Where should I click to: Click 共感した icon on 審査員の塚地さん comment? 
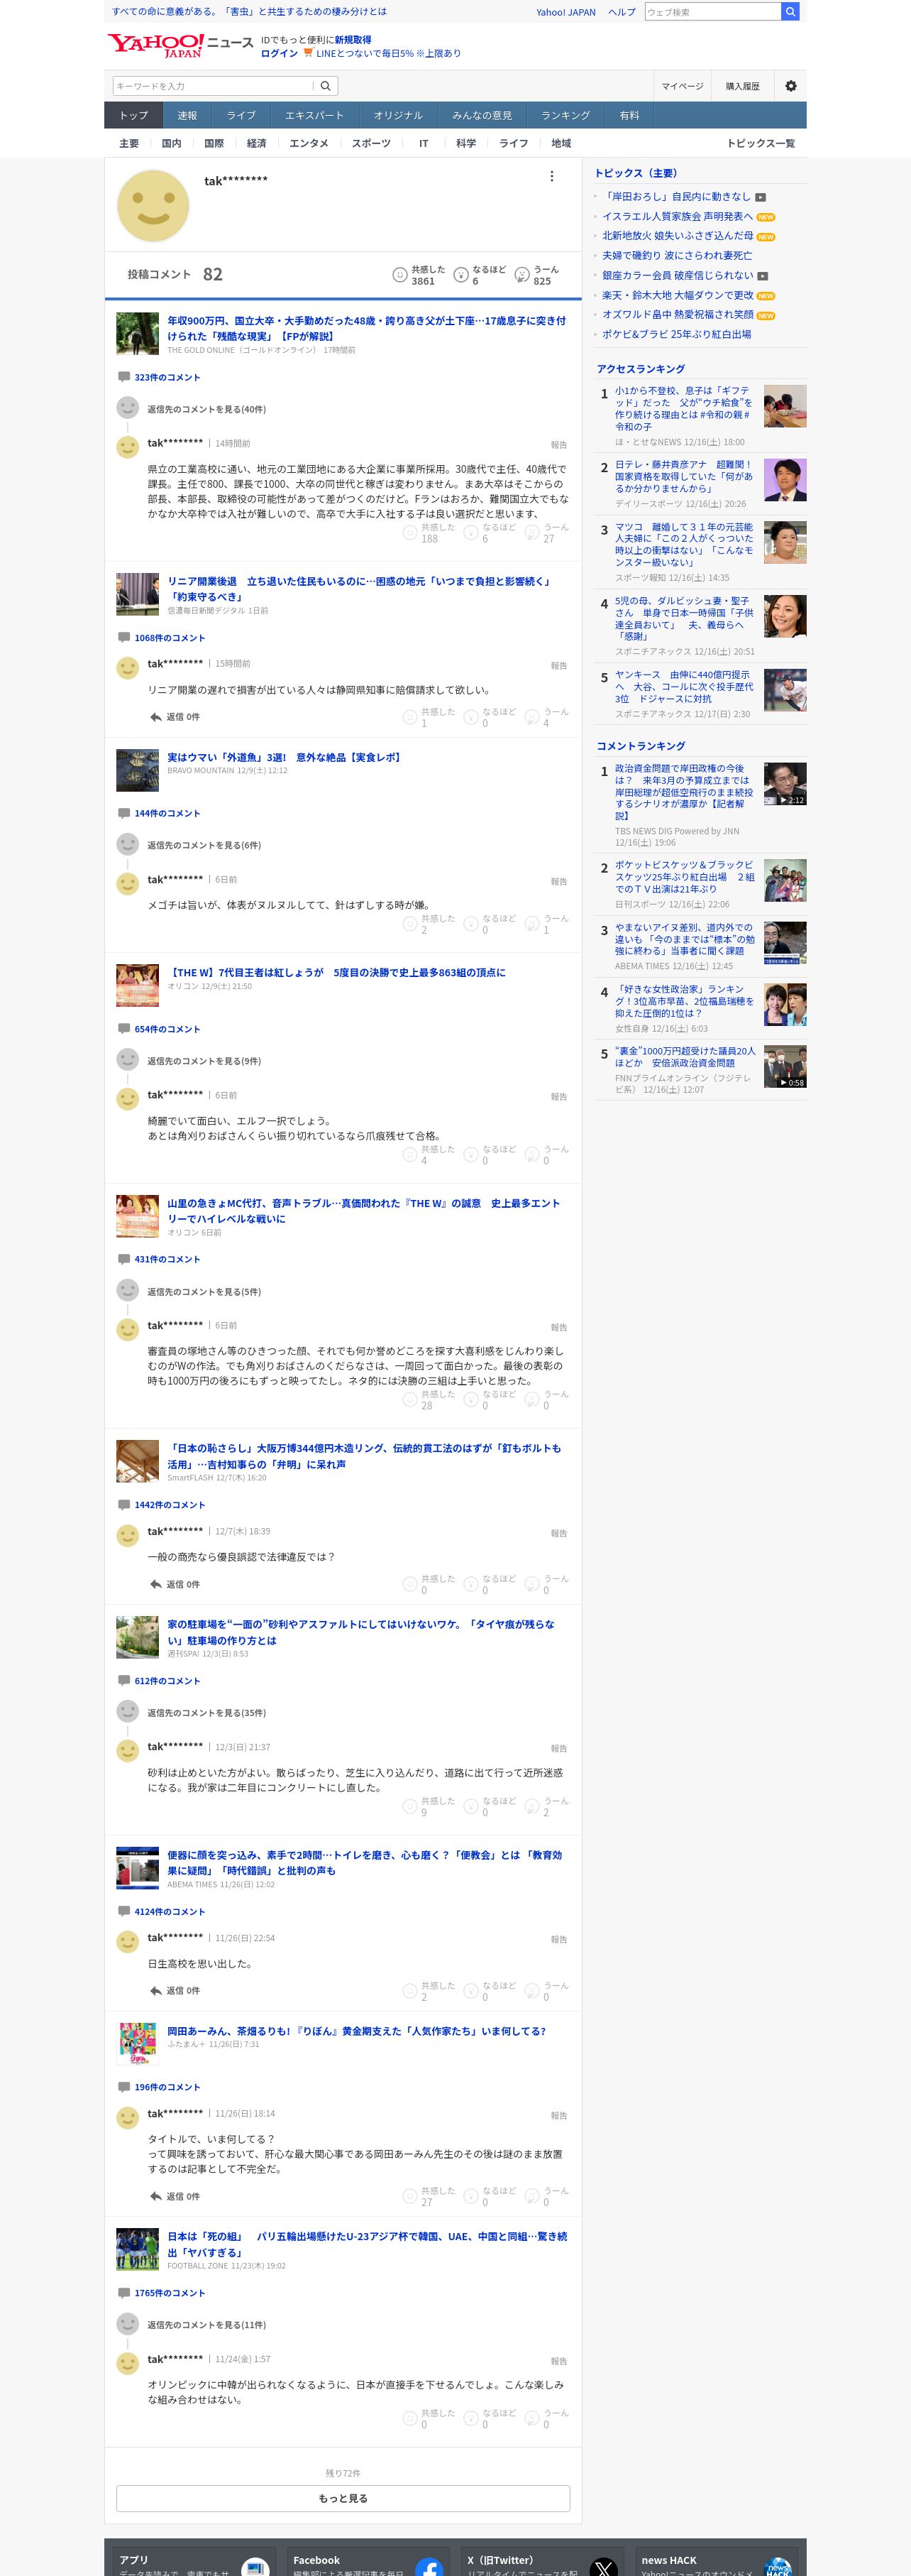409,1400
